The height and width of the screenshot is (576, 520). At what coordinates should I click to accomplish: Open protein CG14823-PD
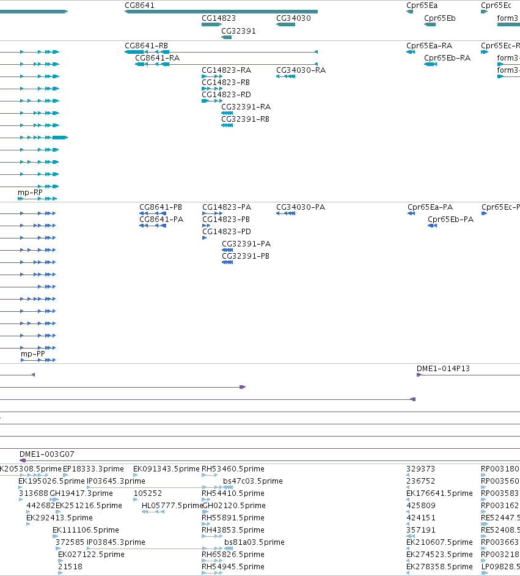[227, 231]
